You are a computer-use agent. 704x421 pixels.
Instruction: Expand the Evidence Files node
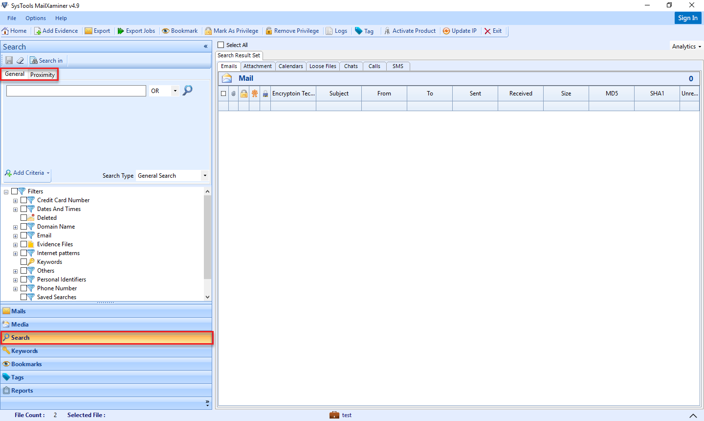(x=15, y=245)
